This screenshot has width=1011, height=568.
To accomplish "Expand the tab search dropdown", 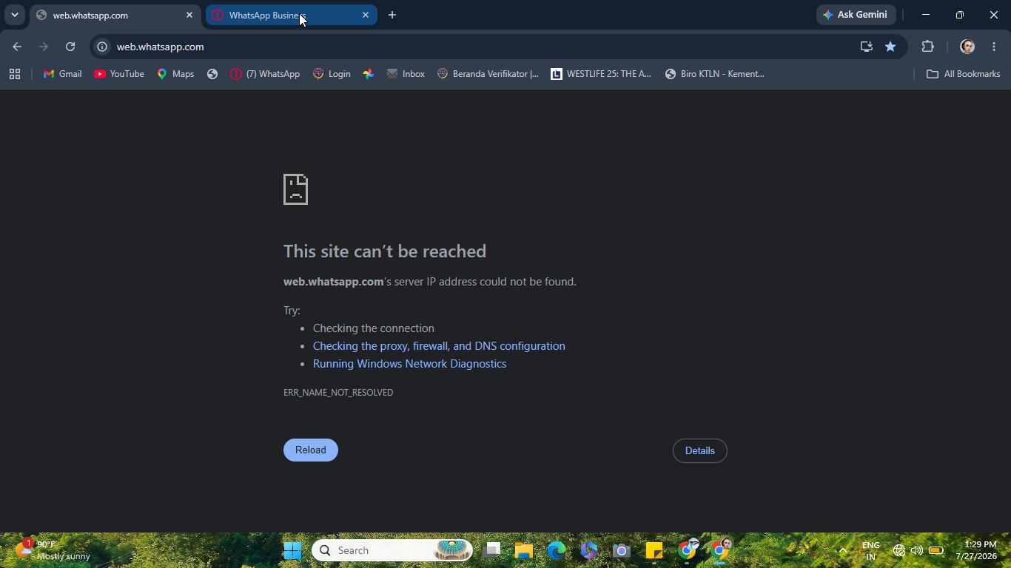I will (x=14, y=15).
